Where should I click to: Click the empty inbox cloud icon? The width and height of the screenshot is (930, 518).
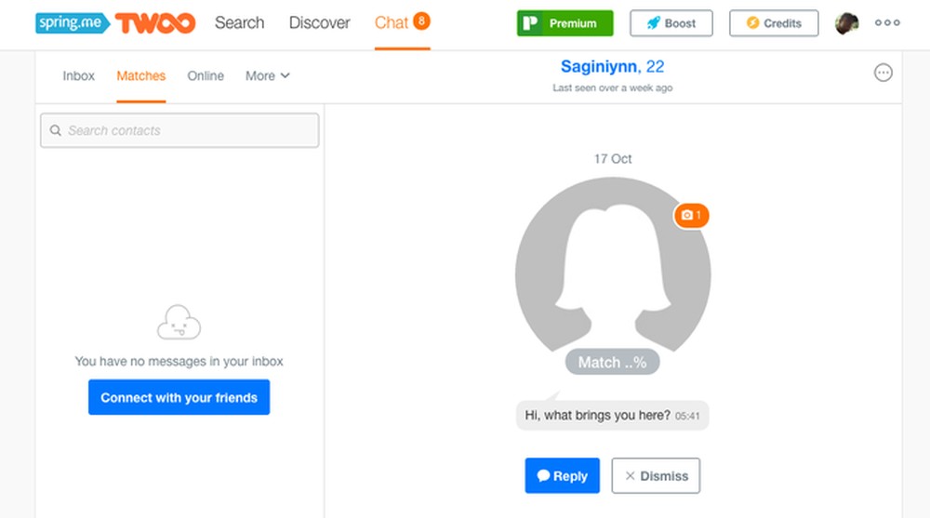[179, 323]
